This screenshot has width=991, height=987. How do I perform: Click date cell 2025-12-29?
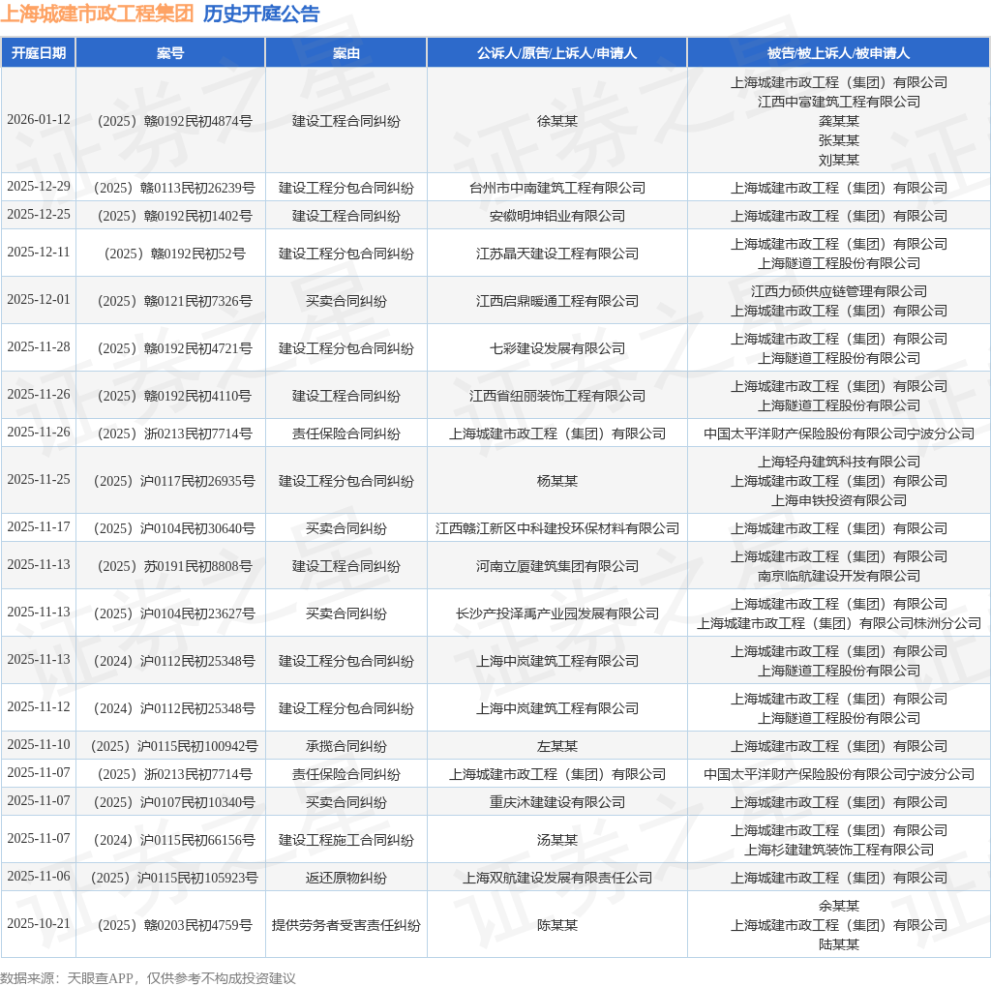point(39,186)
